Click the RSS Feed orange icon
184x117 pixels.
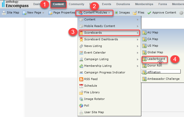pyautogui.click(x=81, y=79)
